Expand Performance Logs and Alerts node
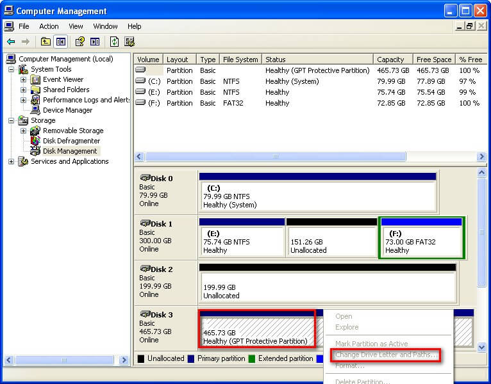Screen dimensions: 491x384 coord(24,100)
